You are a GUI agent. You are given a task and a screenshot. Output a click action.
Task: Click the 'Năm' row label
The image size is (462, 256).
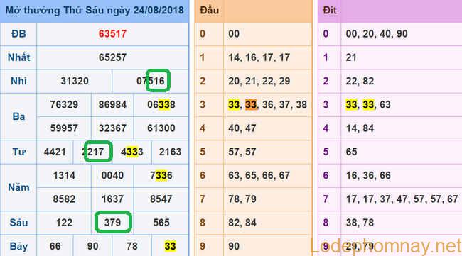point(18,187)
